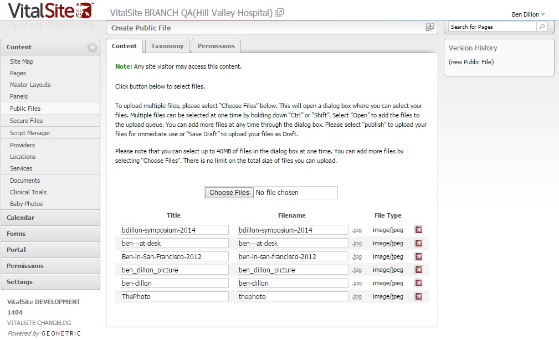
Task: Edit filename field ben-dillon
Action: pos(293,283)
